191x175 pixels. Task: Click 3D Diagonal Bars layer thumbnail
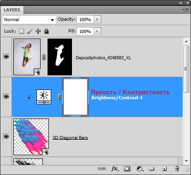[x=31, y=137]
